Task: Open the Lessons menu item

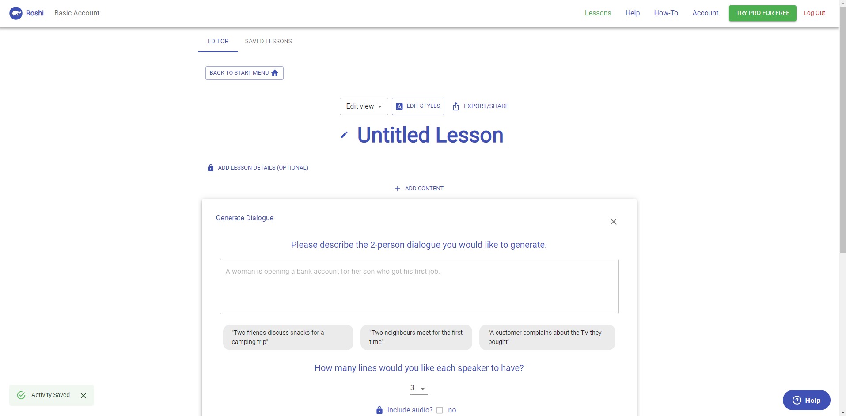Action: click(598, 13)
